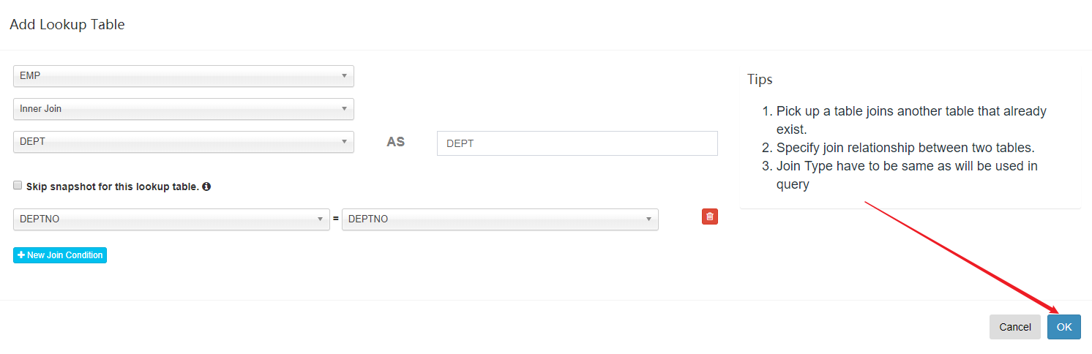Click the AS label beside the alias field
1092x354 pixels.
point(395,142)
